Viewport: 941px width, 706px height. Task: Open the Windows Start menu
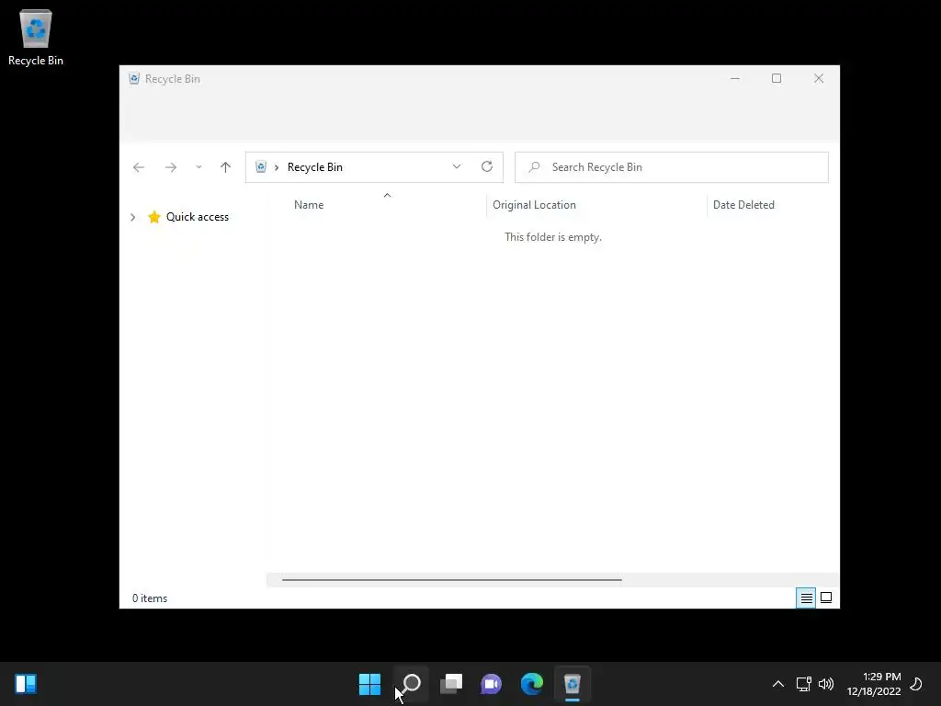pos(369,684)
